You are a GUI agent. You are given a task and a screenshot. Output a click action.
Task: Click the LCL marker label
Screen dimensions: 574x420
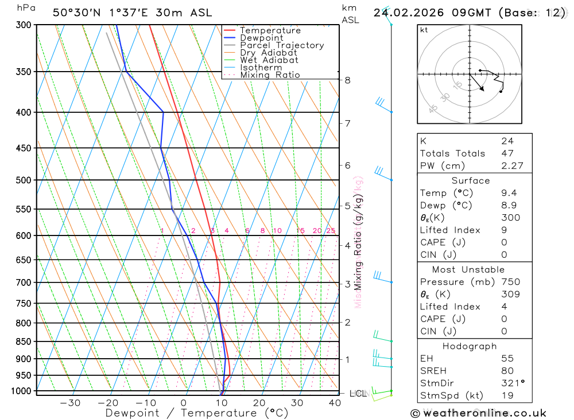358,394
